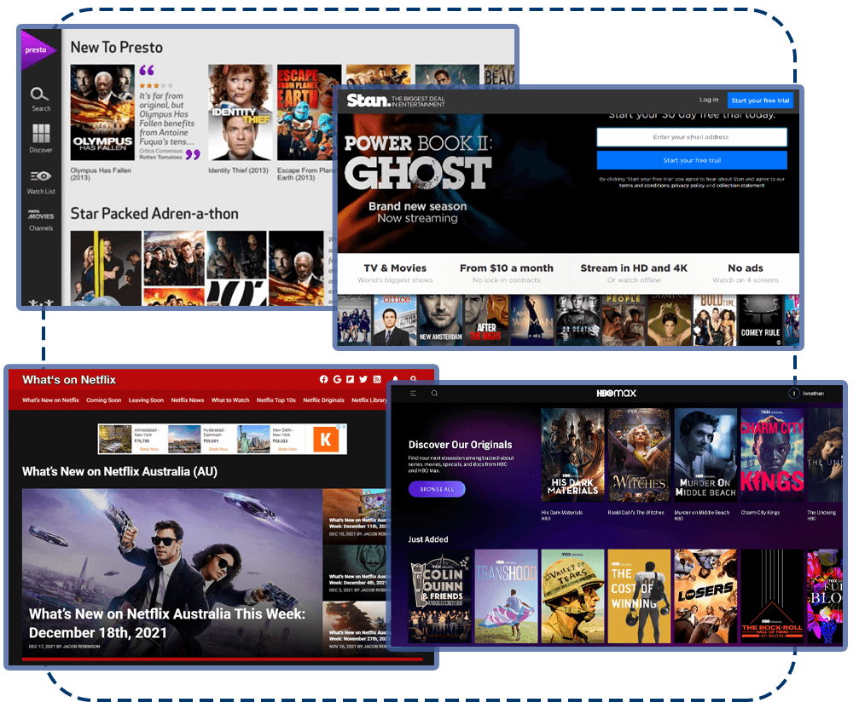Open Jonathan's profile avatar in HBO Max
Viewport: 859px width, 708px height.
point(794,394)
